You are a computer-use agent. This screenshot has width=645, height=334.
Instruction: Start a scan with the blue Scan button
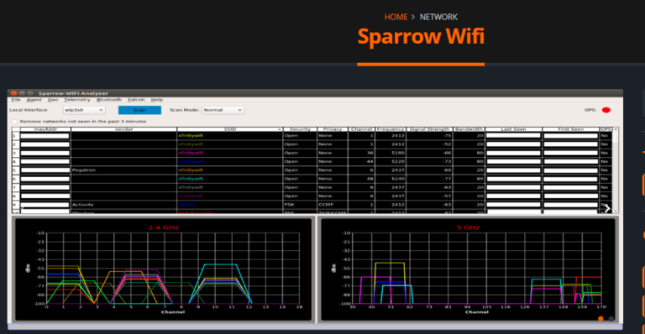click(139, 110)
